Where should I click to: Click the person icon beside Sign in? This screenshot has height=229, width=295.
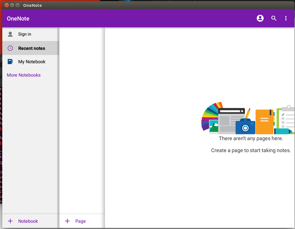[10, 34]
